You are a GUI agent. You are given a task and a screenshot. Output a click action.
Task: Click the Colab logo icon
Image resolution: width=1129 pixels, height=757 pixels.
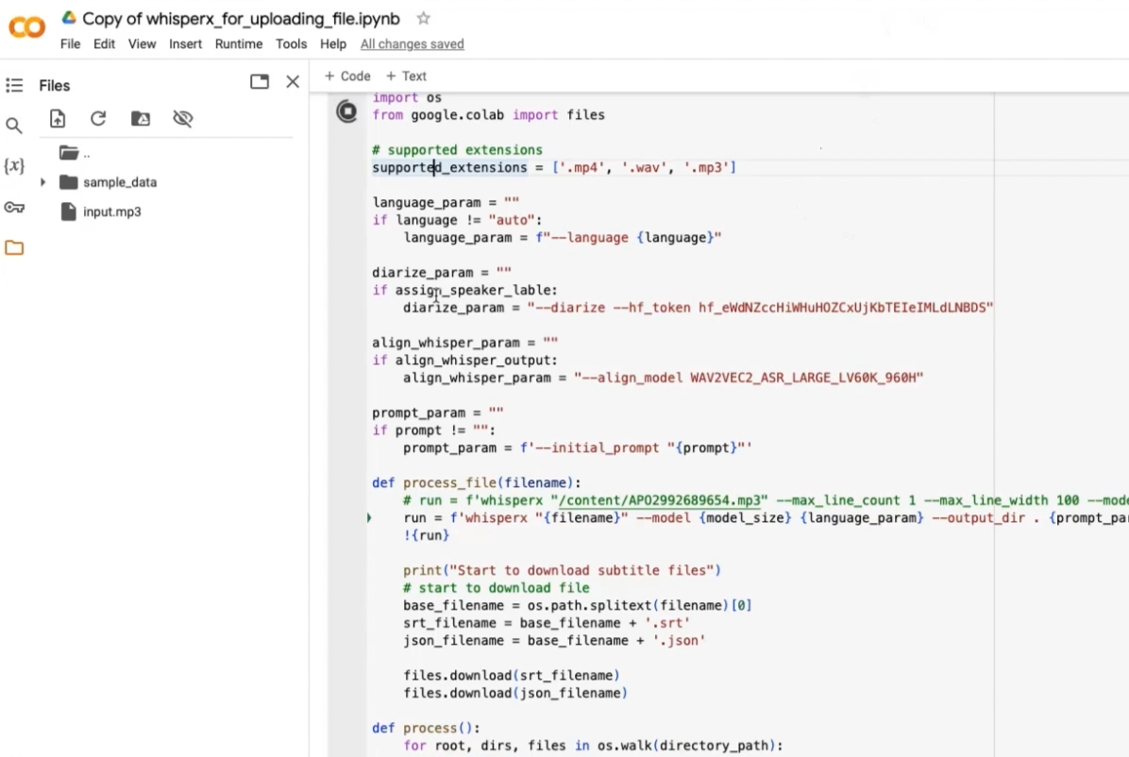point(26,28)
